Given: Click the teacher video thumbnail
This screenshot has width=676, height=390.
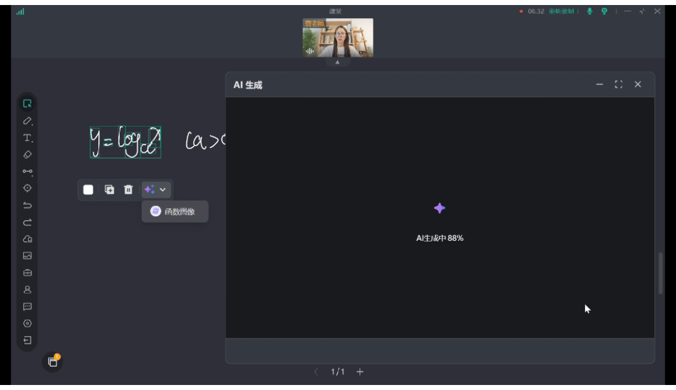Looking at the screenshot, I should 338,38.
